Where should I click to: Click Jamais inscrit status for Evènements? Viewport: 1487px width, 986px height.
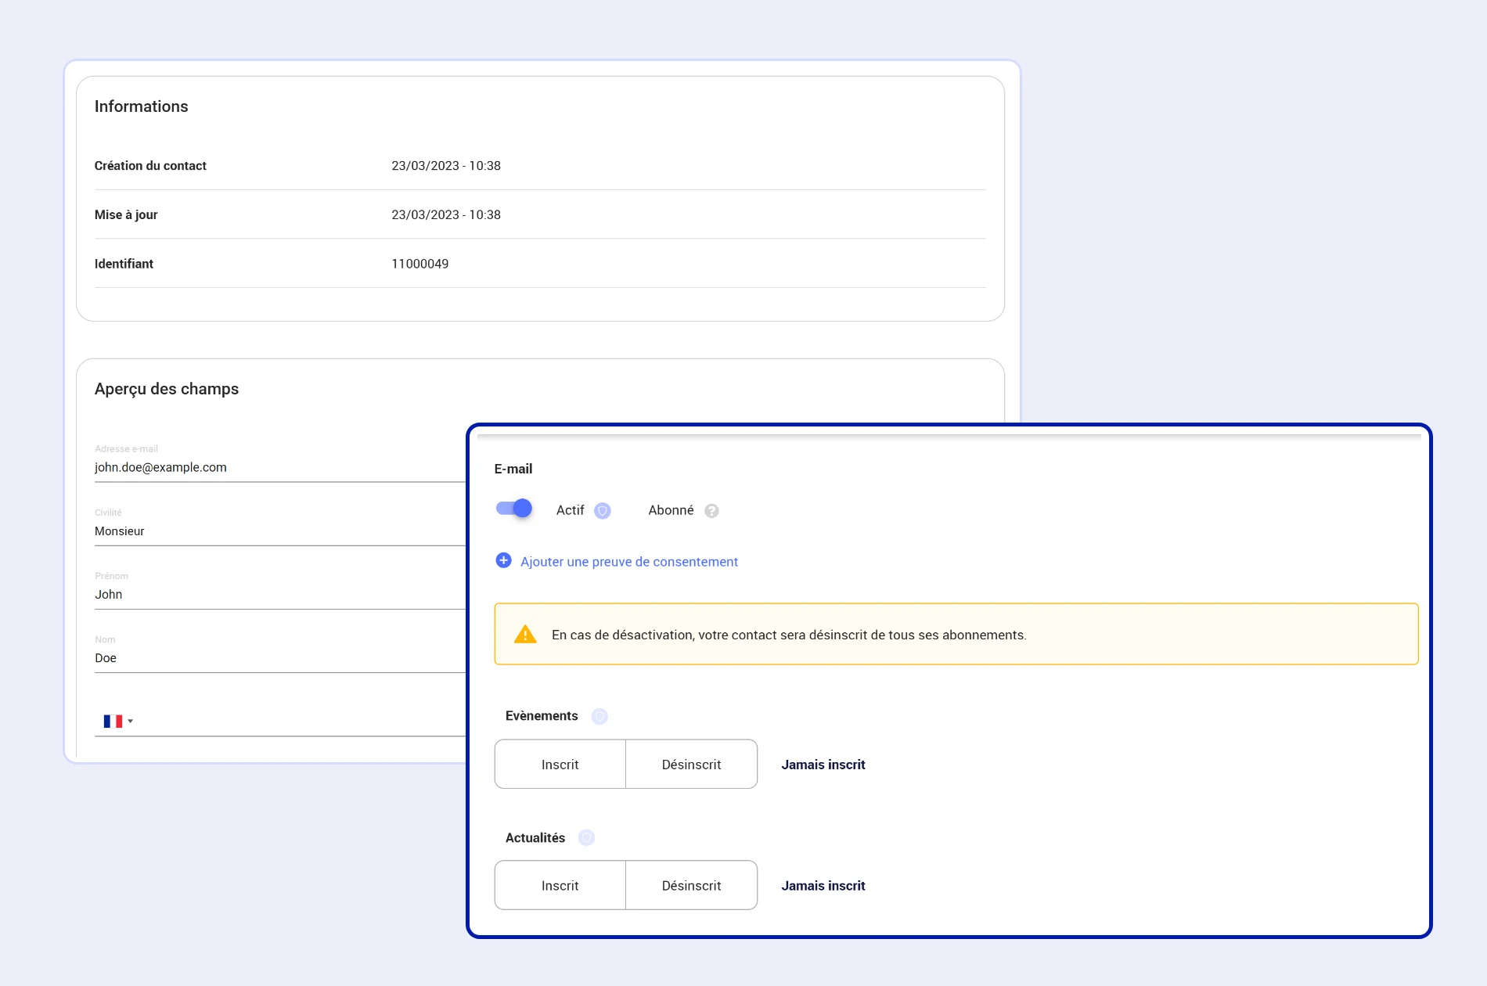pos(823,765)
